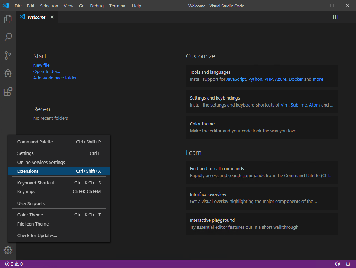Image resolution: width=356 pixels, height=268 pixels.
Task: Open the Search view icon
Action: click(8, 37)
